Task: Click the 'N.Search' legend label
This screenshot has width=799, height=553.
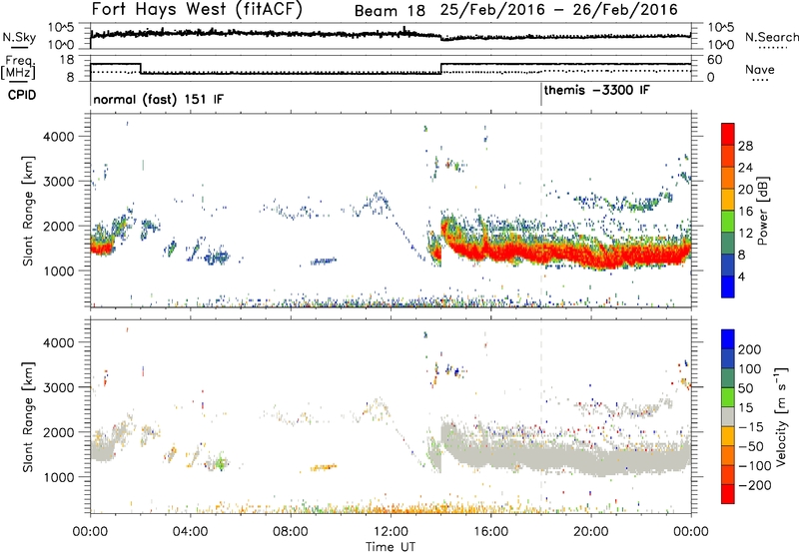Action: pyautogui.click(x=771, y=37)
